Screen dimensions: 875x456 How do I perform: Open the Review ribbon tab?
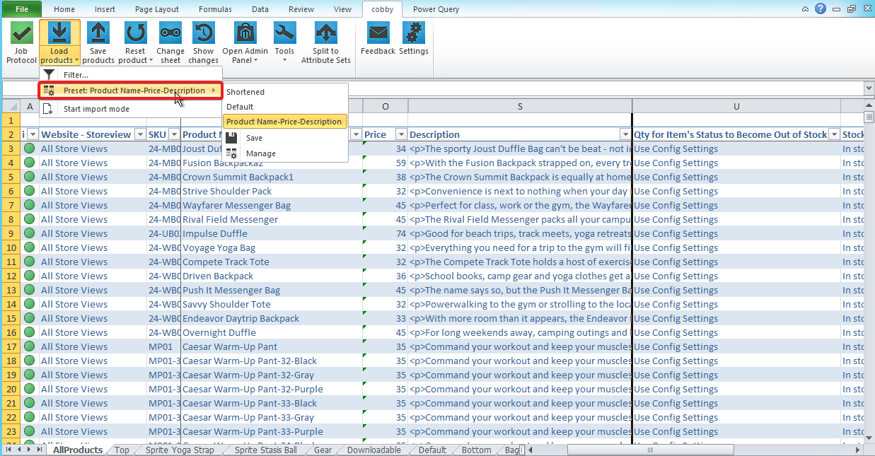click(301, 9)
